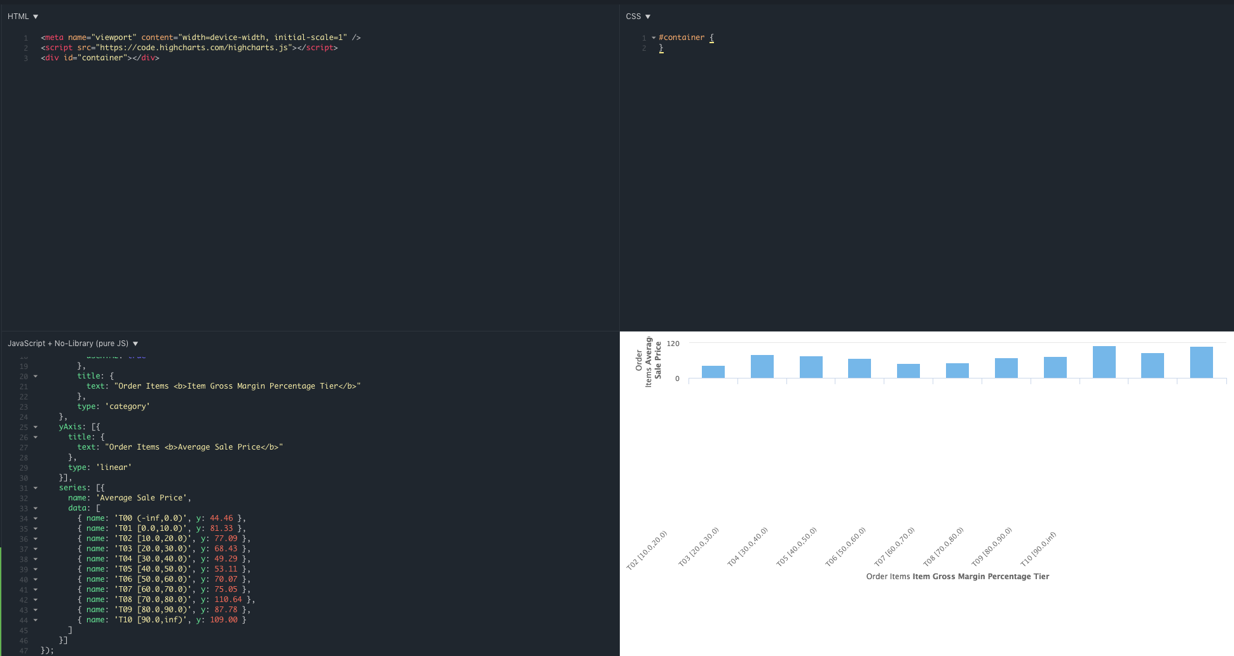Click the T08 data line value 110.64
This screenshot has width=1234, height=656.
point(228,599)
